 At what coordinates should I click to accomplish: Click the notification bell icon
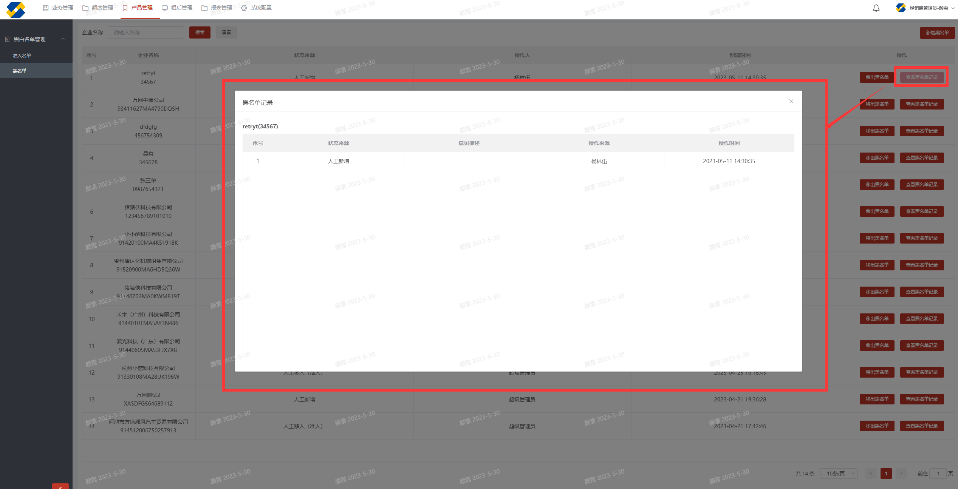point(876,8)
